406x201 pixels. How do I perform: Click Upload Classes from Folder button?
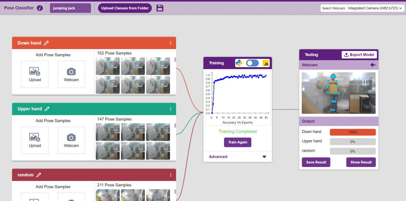125,8
